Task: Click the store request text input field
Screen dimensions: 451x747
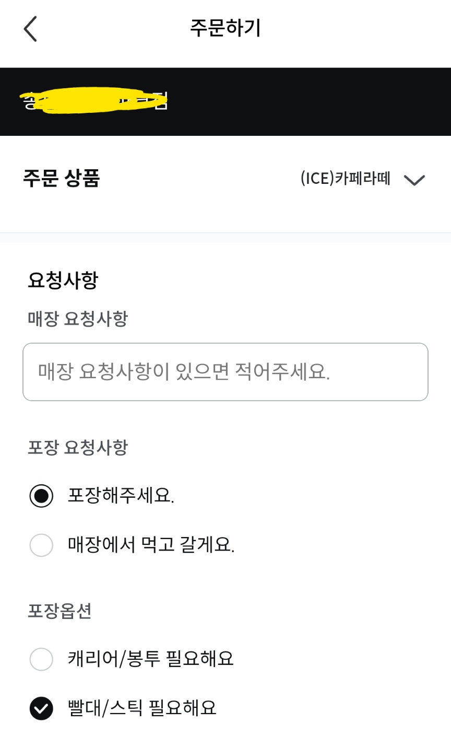Action: (x=224, y=372)
